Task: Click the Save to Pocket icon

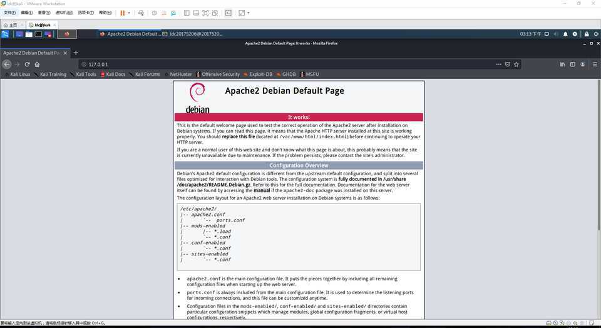Action: click(508, 64)
